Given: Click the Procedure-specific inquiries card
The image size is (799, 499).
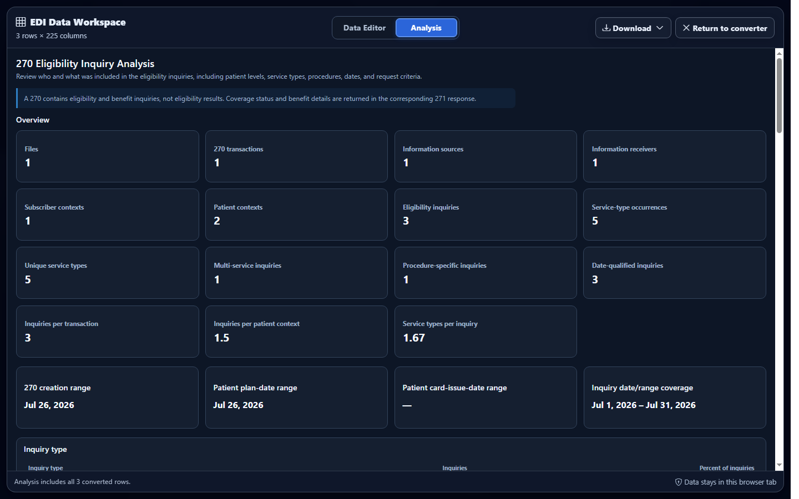Looking at the screenshot, I should (x=486, y=273).
